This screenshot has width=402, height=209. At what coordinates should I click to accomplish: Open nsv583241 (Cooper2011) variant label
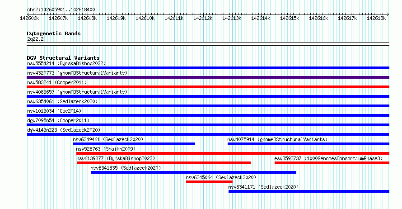57,82
